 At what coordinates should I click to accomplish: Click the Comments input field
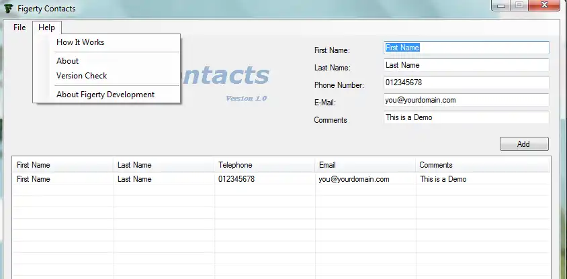tap(466, 117)
